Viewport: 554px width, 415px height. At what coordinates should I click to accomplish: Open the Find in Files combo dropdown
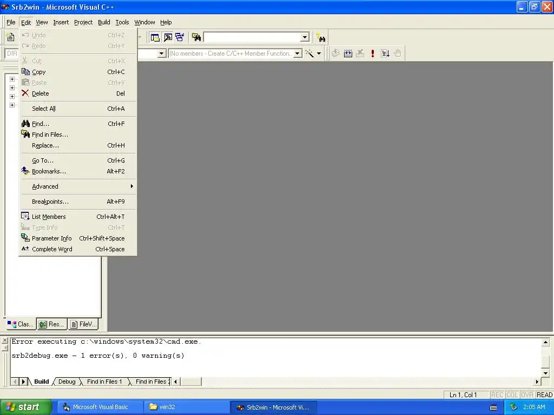305,37
